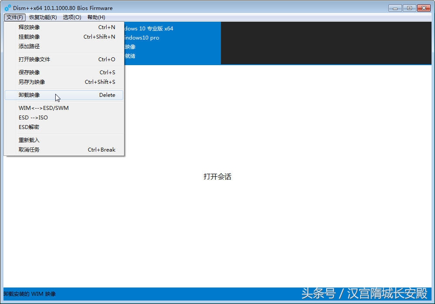Choose 挂载映像 from the File menu
435x304 pixels.
(x=64, y=36)
